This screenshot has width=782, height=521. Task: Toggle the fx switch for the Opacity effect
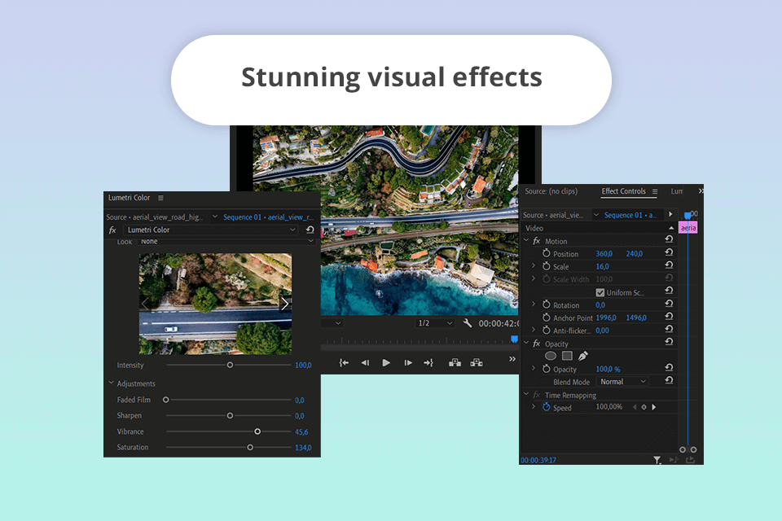pyautogui.click(x=537, y=344)
